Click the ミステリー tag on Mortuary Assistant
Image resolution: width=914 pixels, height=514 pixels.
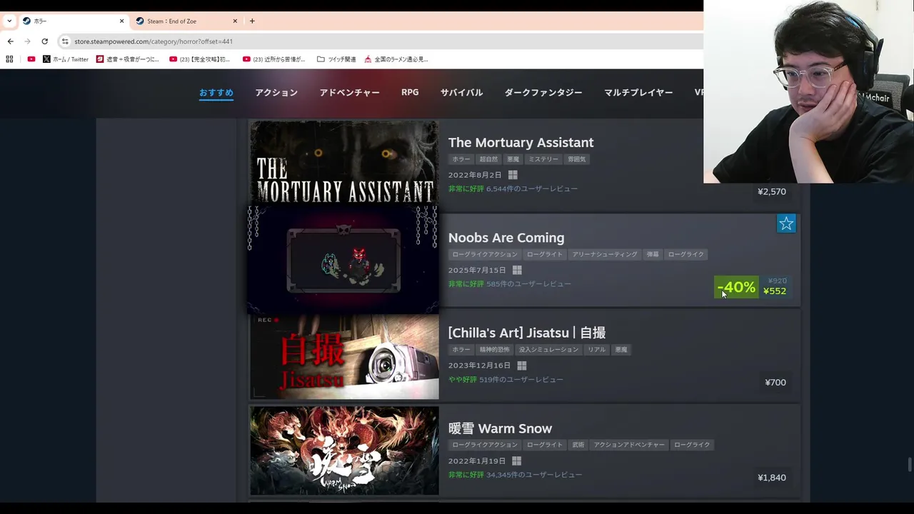[543, 159]
